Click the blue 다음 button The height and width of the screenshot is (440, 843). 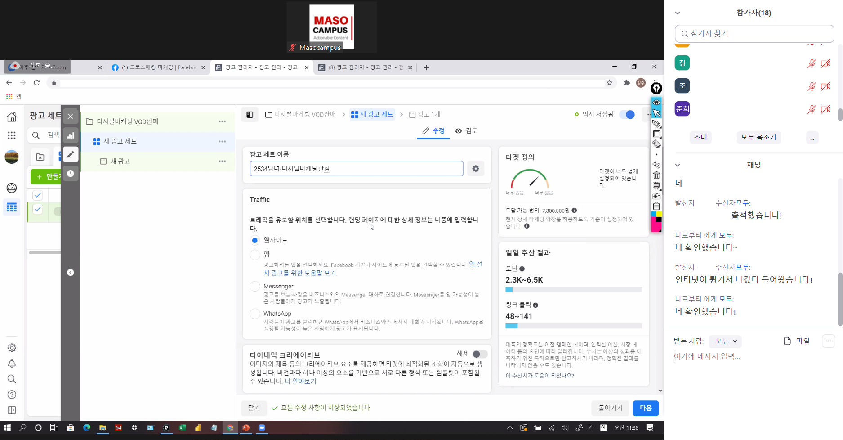point(645,408)
